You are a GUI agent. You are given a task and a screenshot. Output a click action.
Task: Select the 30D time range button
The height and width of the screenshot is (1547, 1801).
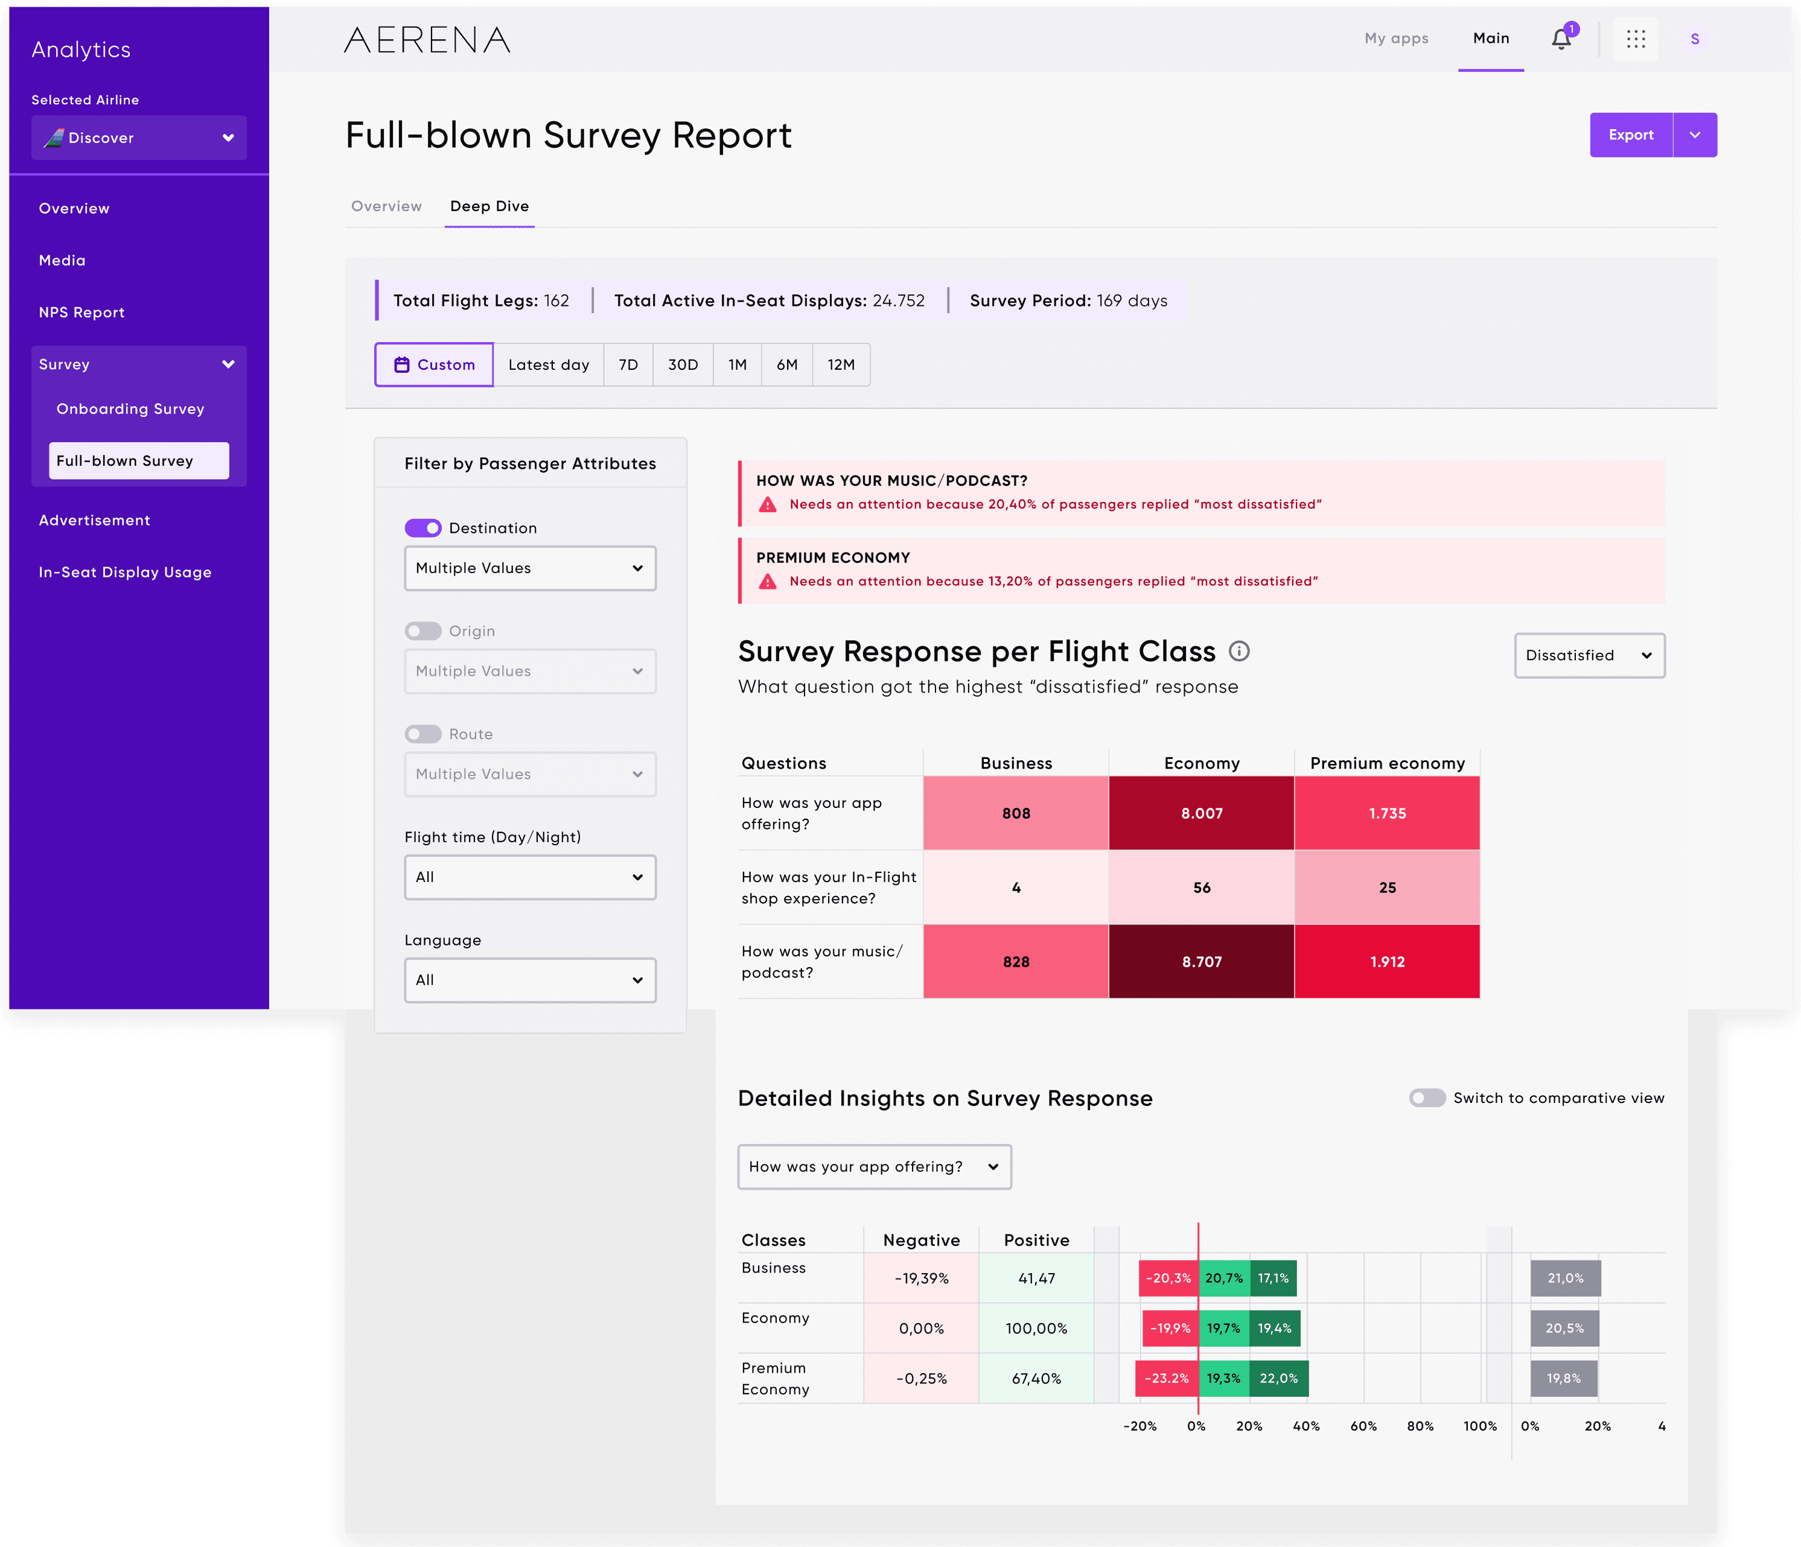pyautogui.click(x=683, y=365)
